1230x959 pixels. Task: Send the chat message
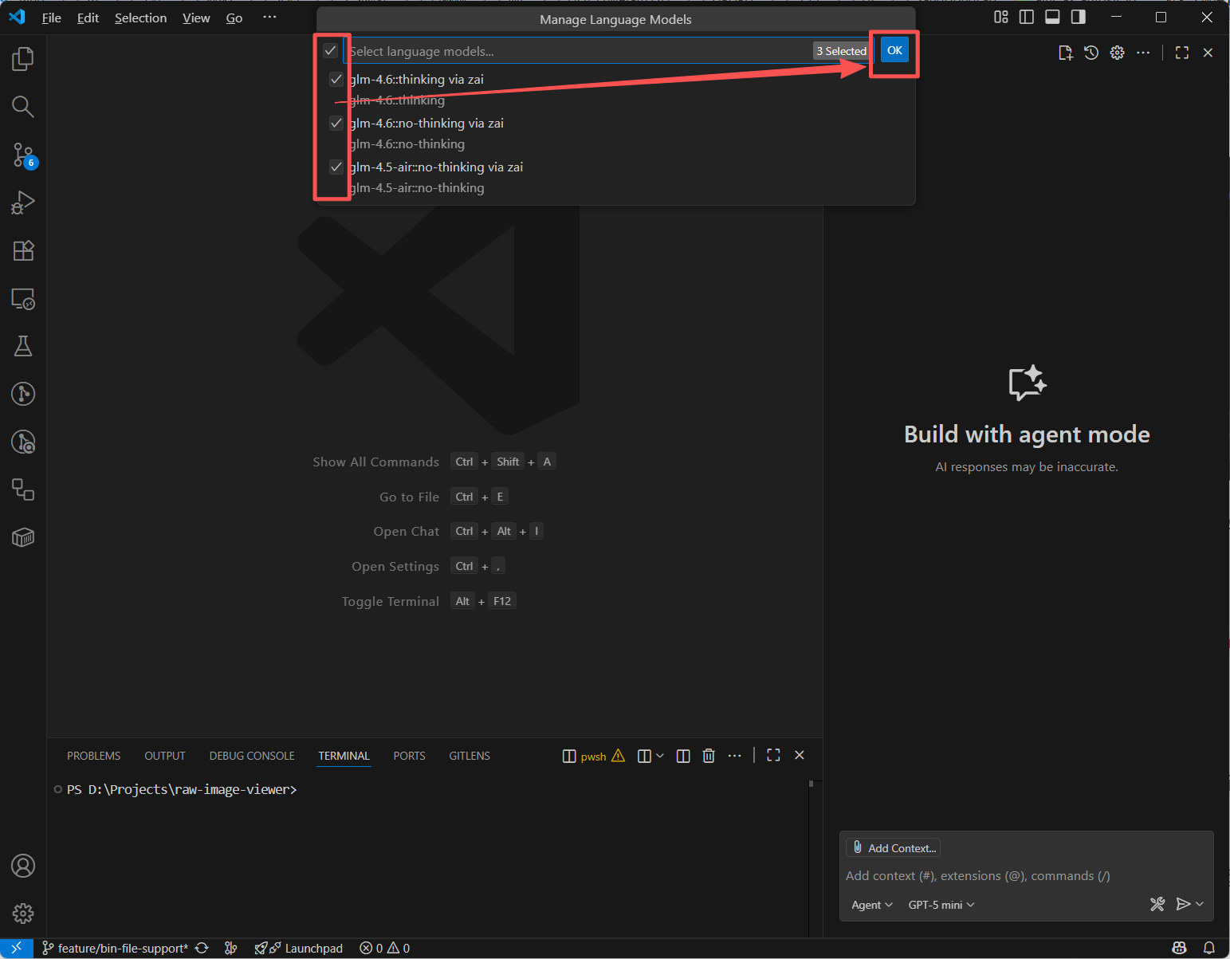(x=1183, y=904)
